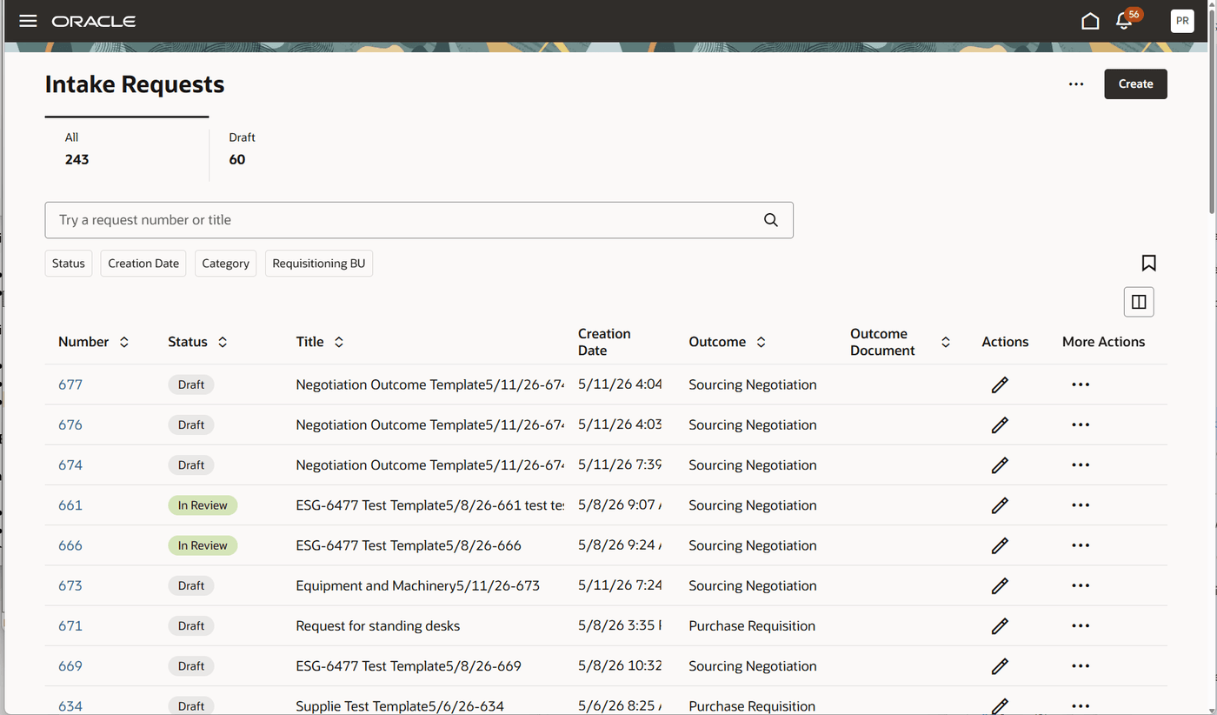Click the Draft badge for request 677

(191, 384)
